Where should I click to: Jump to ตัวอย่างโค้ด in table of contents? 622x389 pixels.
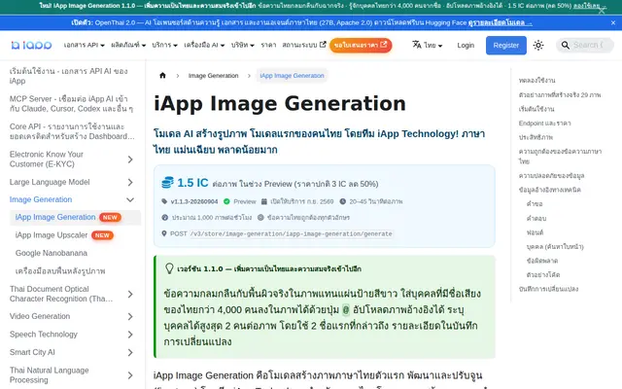point(543,274)
